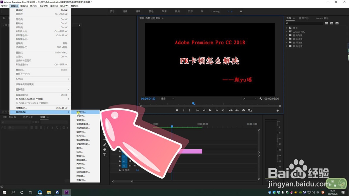The width and height of the screenshot is (349, 196).
Task: Open the 适合 zoom level dropdown
Action: [x=168, y=99]
